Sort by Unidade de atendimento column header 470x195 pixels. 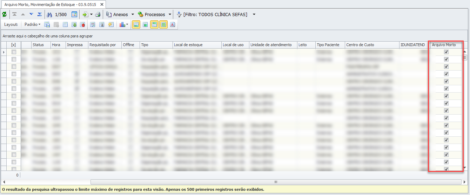273,45
